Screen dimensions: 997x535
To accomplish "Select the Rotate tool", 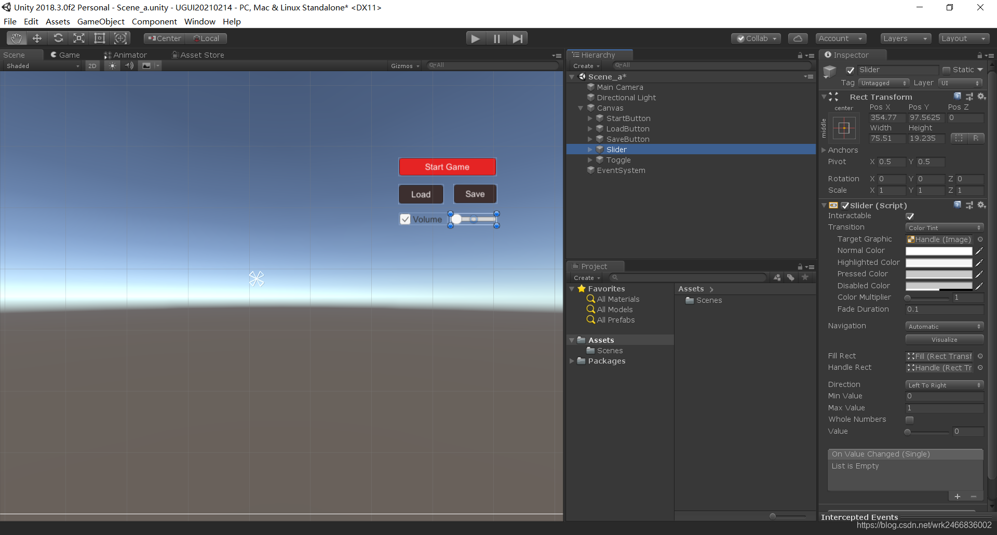I will (x=58, y=38).
